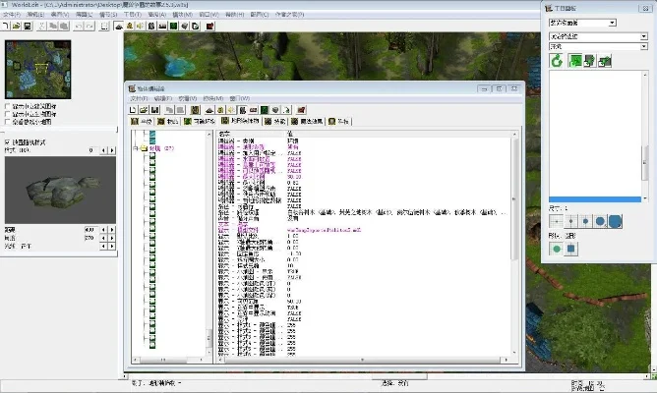Viewport: 657px width, 393px height.
Task: Open Trigger Editor from main toolbar
Action: click(130, 26)
